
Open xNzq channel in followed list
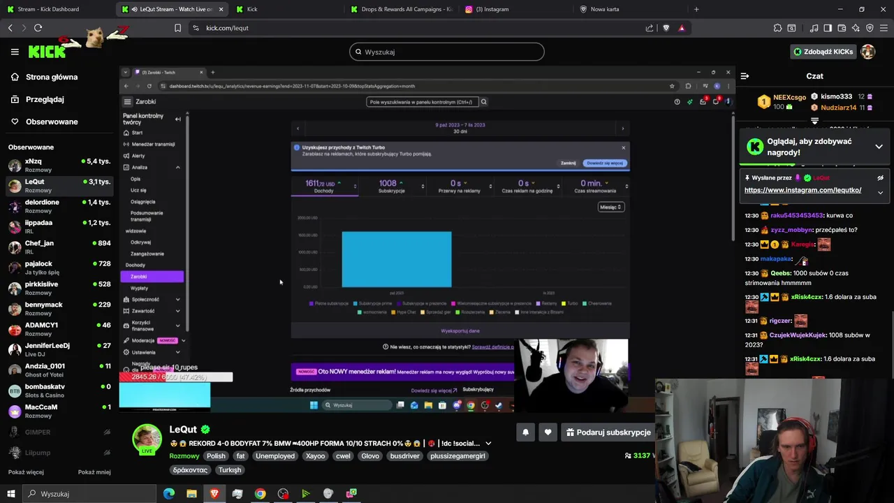[x=59, y=166]
